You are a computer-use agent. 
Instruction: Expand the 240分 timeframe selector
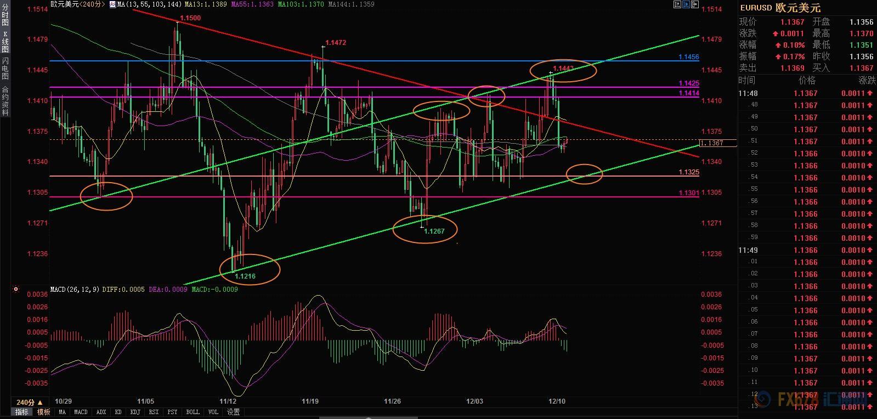[x=30, y=402]
